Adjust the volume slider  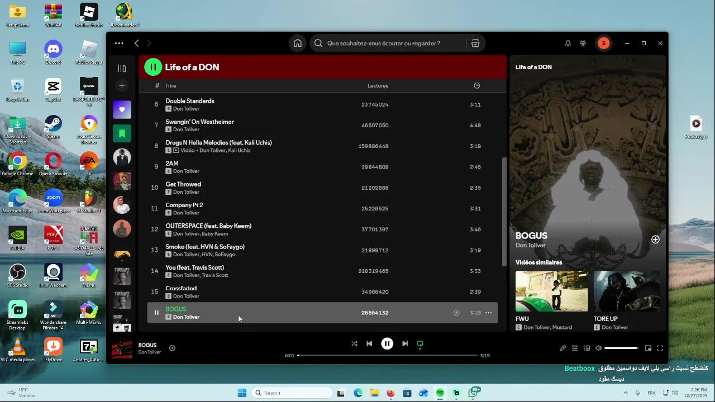621,348
